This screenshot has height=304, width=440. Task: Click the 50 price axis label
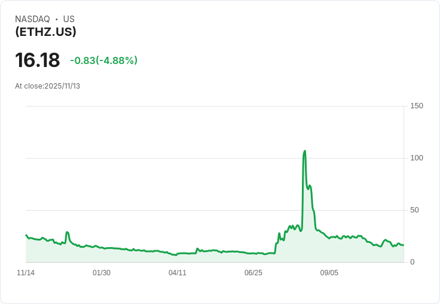[414, 210]
